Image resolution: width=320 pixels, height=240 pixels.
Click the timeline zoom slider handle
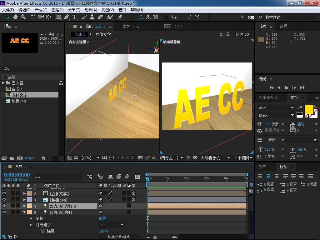point(155,237)
